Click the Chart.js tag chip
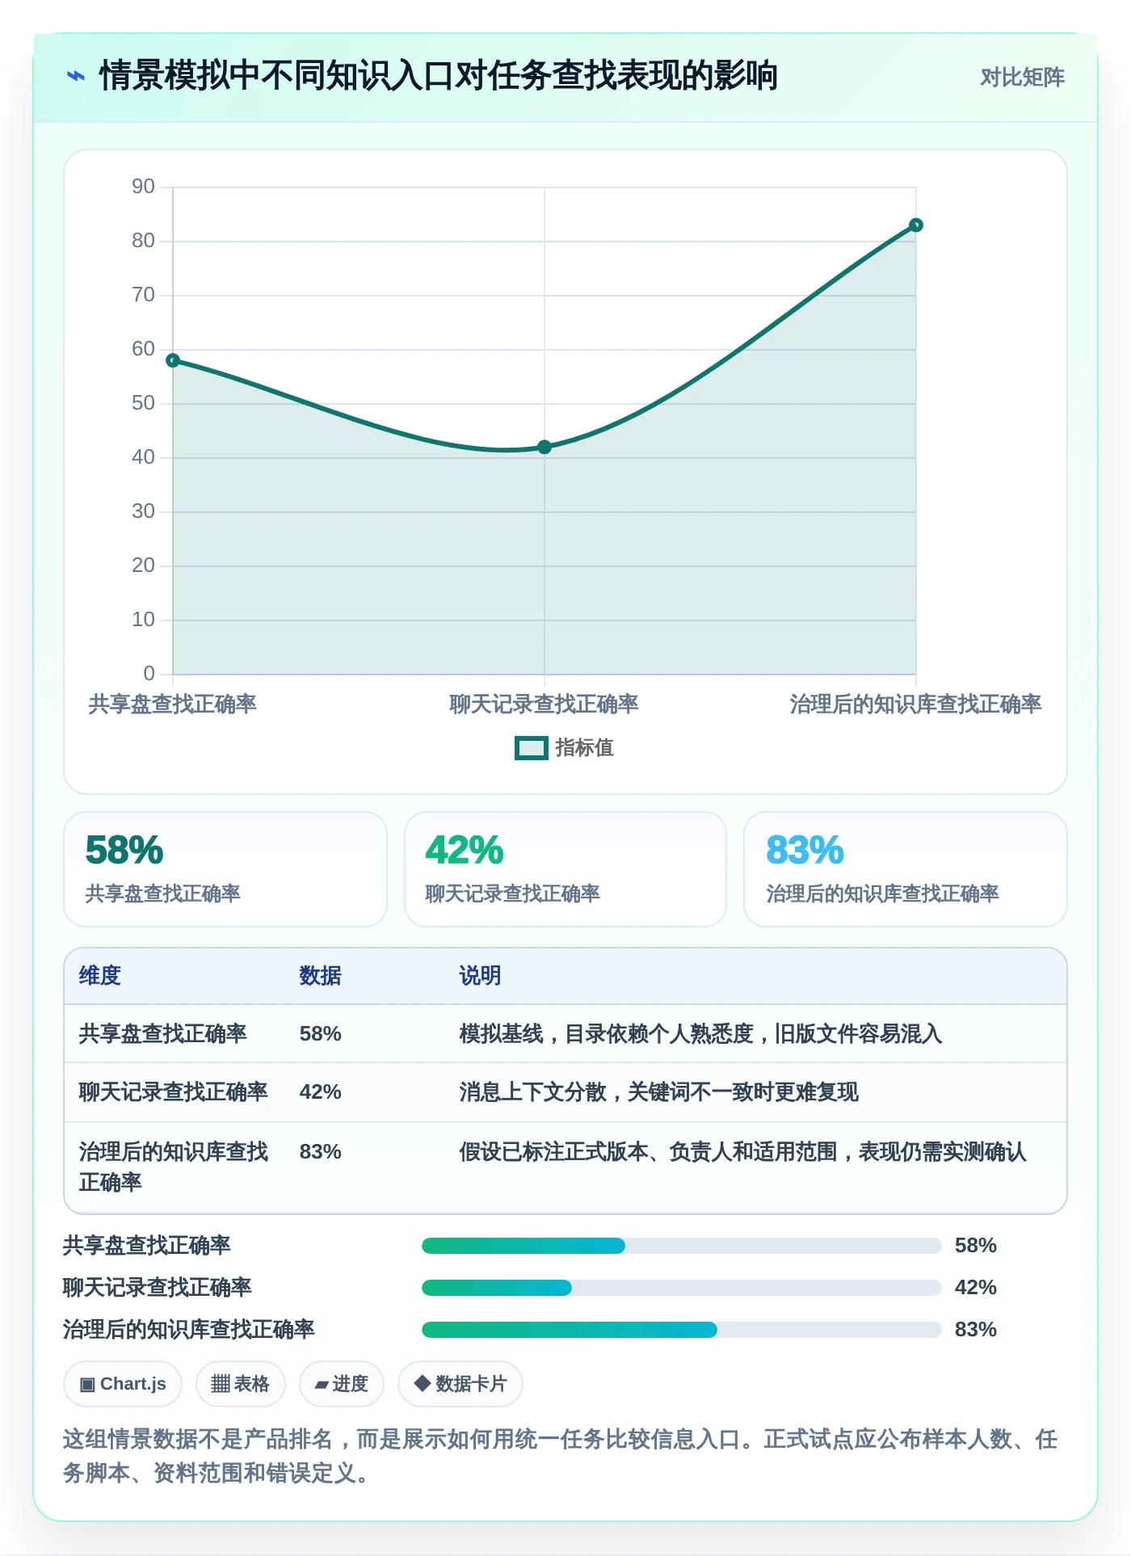The width and height of the screenshot is (1131, 1556). coord(123,1384)
